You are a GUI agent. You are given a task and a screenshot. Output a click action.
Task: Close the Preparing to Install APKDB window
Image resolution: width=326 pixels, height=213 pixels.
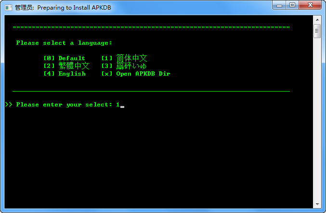pyautogui.click(x=310, y=5)
